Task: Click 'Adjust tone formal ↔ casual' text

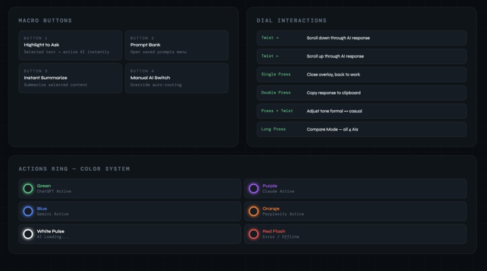Action: pyautogui.click(x=334, y=111)
